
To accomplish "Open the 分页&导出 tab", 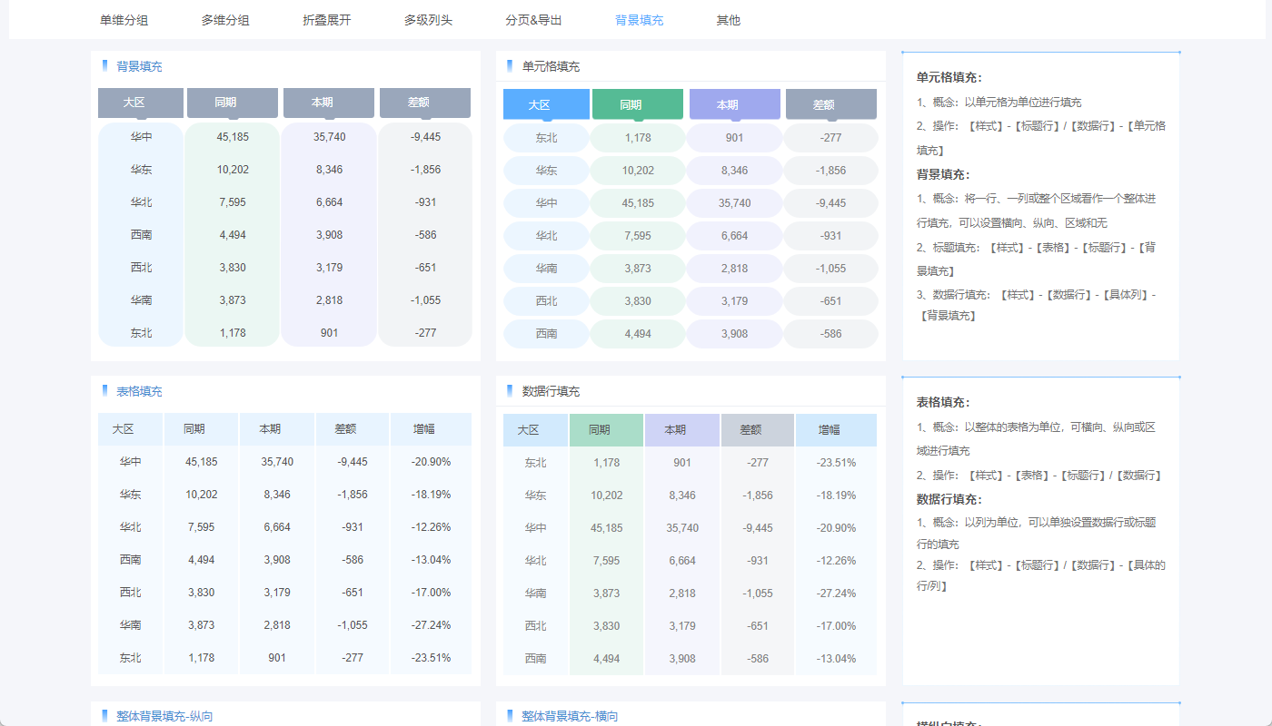I will 532,19.
